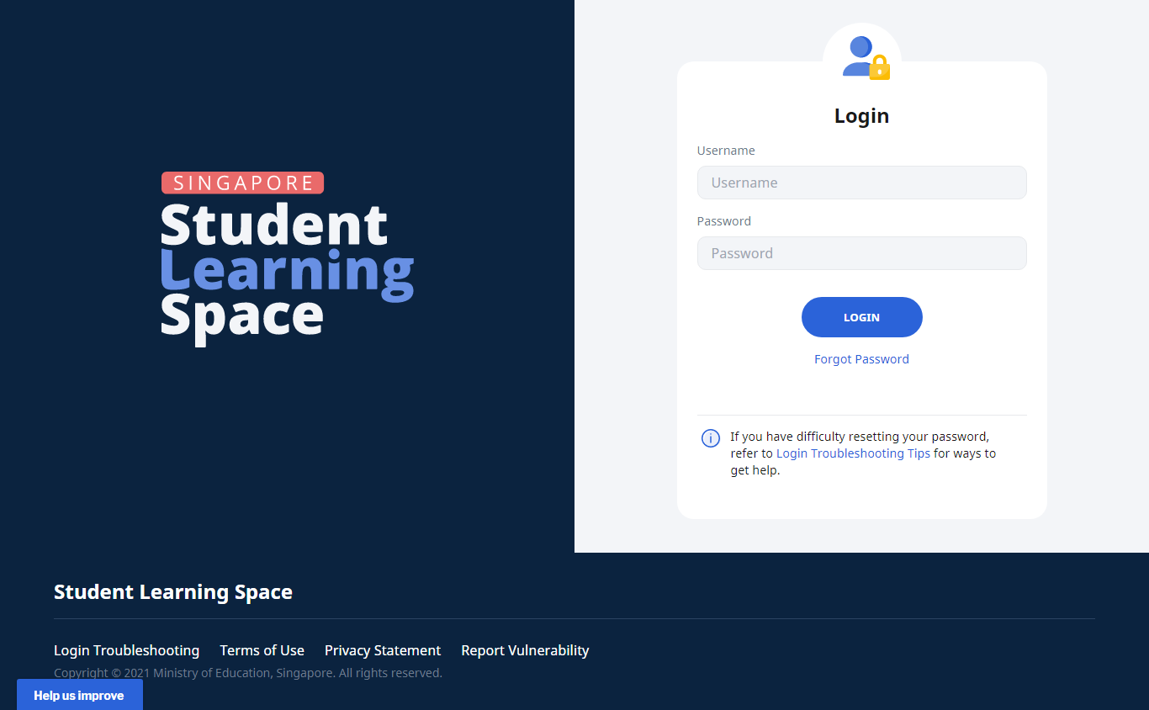Click the yellow padlock icon
Viewport: 1149px width, 710px height.
879,68
